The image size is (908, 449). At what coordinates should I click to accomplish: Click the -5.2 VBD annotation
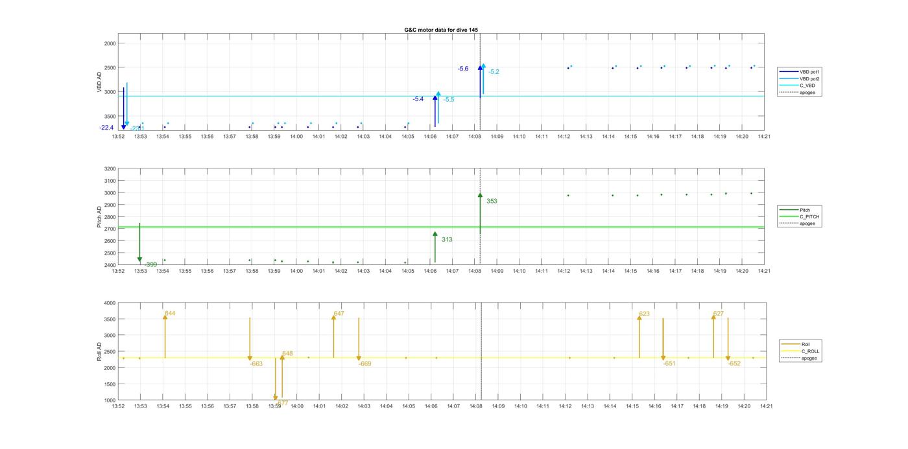[x=494, y=72]
